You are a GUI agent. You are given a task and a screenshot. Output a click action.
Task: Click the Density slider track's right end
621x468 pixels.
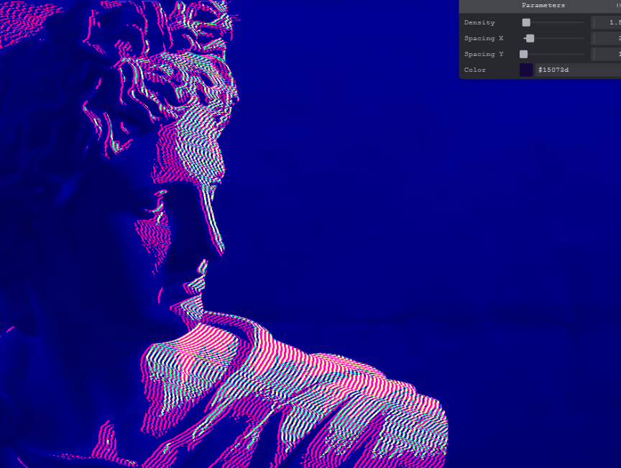click(x=583, y=23)
